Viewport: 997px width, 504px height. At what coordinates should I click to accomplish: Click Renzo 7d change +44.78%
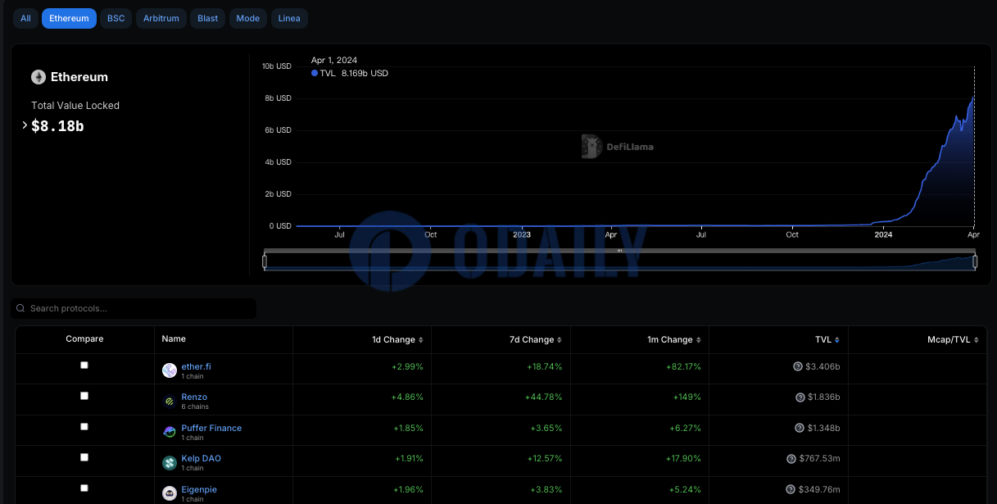click(x=545, y=397)
